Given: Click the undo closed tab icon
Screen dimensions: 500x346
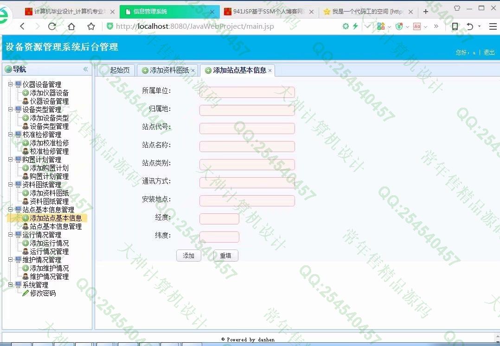Looking at the screenshot, I should pyautogui.click(x=470, y=26).
